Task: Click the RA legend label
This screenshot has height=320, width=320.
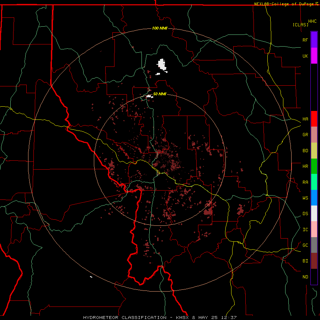Action: pyautogui.click(x=305, y=182)
